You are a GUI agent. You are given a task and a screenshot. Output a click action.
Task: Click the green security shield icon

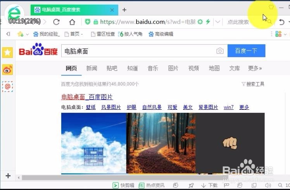(x=88, y=22)
